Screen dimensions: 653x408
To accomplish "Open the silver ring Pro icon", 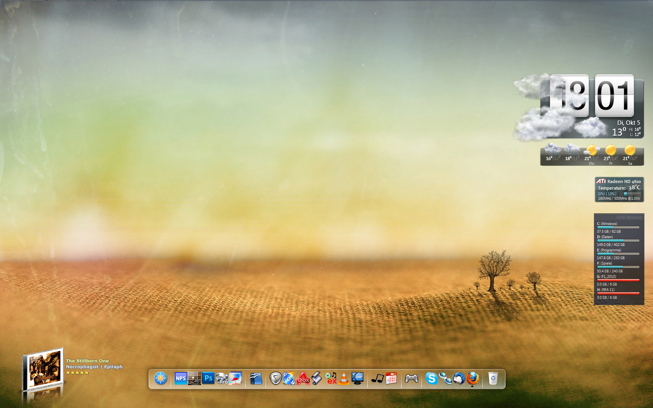I will point(222,378).
